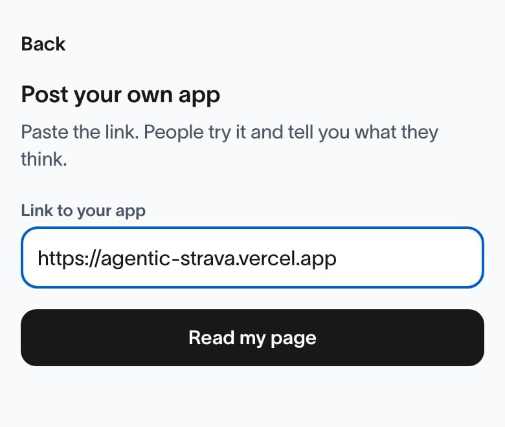Click the Link to your app label
Screen dimensions: 505x427
click(83, 211)
